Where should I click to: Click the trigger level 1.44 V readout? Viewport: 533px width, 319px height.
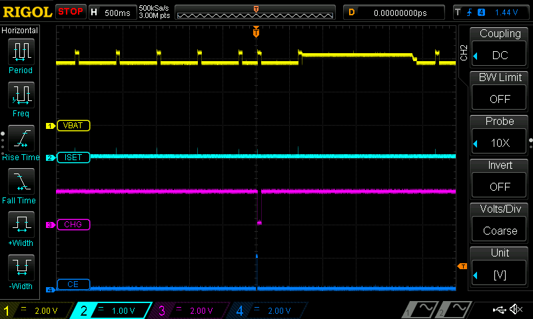(506, 13)
